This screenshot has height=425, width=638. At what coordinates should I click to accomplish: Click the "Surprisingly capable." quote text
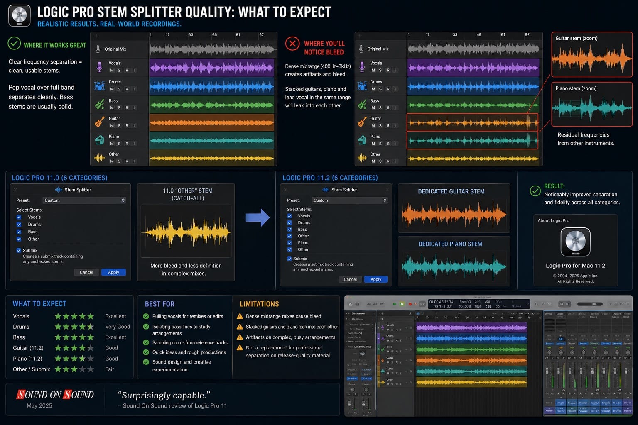pyautogui.click(x=164, y=395)
